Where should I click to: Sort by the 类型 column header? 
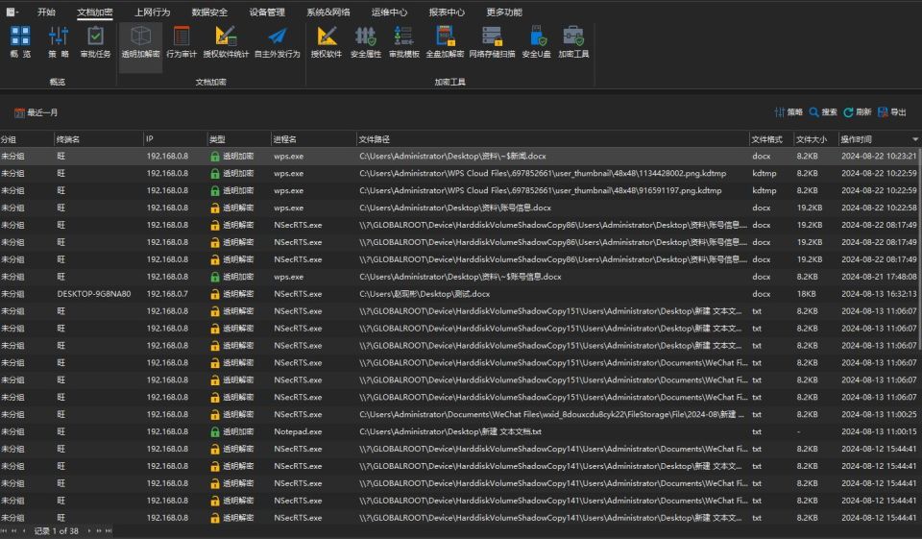point(239,139)
